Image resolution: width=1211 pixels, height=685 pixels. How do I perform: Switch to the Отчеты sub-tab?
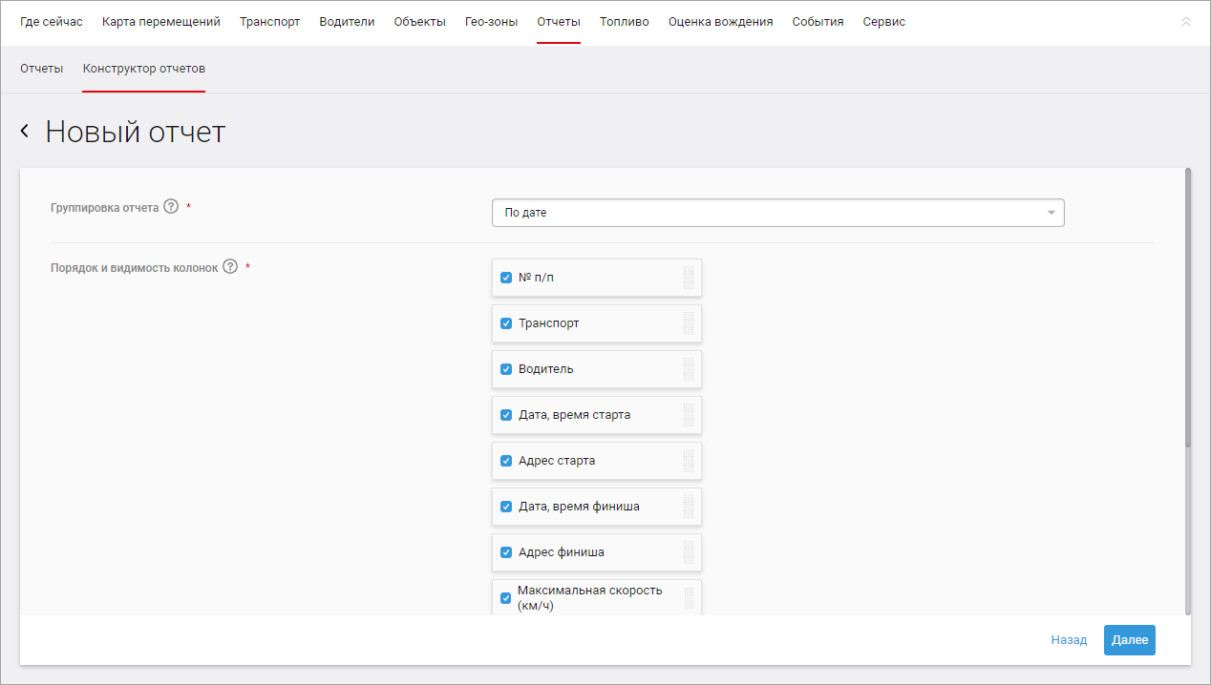[42, 69]
